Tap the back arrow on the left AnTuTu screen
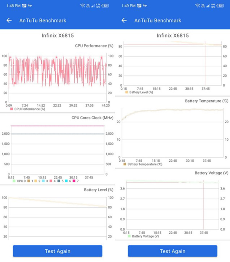 point(9,20)
